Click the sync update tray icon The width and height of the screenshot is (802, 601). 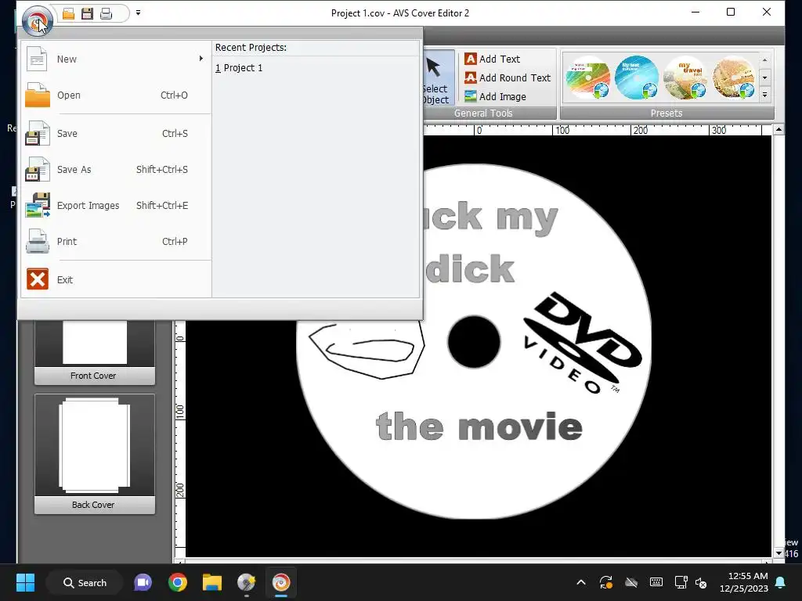(606, 582)
